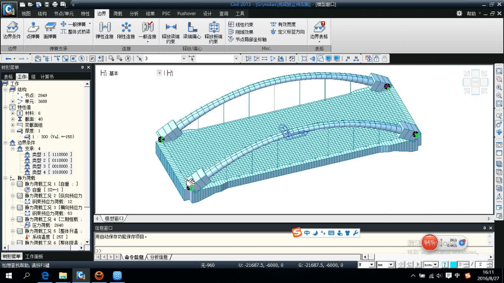Screen dimensions: 504x283
Task: Open Microsoft Edge from the taskbar
Action: coord(45,276)
